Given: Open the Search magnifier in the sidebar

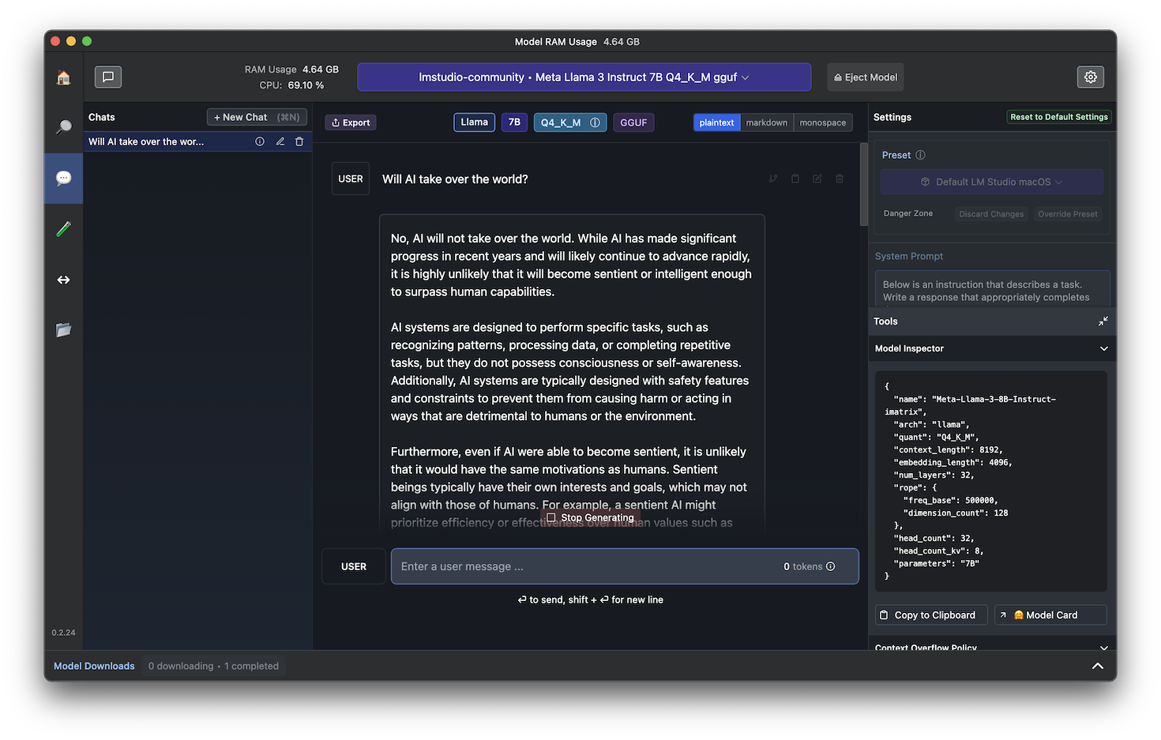Looking at the screenshot, I should (64, 127).
